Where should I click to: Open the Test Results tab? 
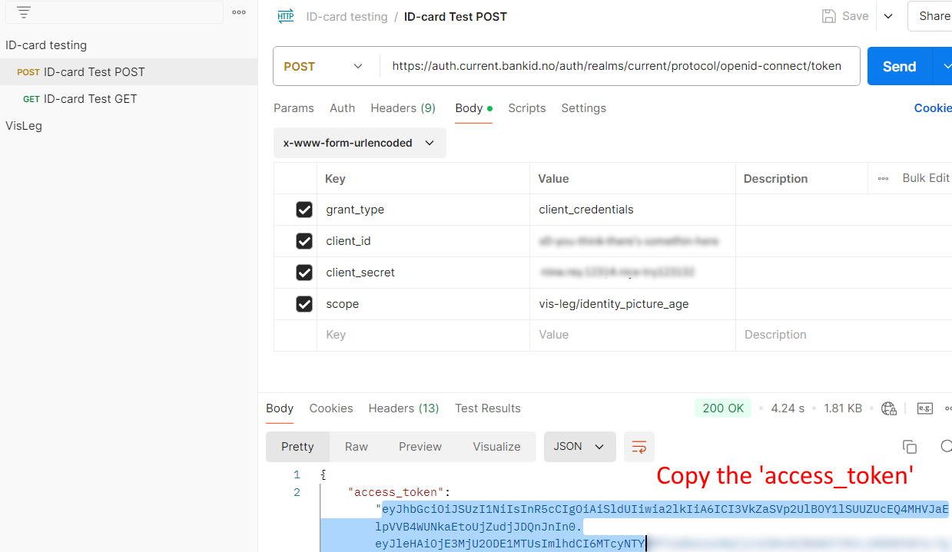pyautogui.click(x=488, y=408)
